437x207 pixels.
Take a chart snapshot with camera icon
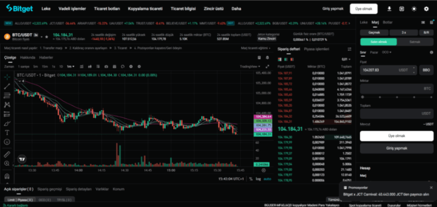click(106, 67)
